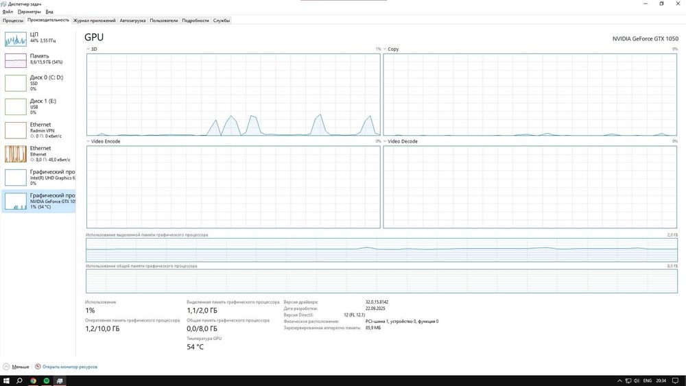Open Spotify from taskbar
Image resolution: width=686 pixels, height=386 pixels.
coord(47,381)
